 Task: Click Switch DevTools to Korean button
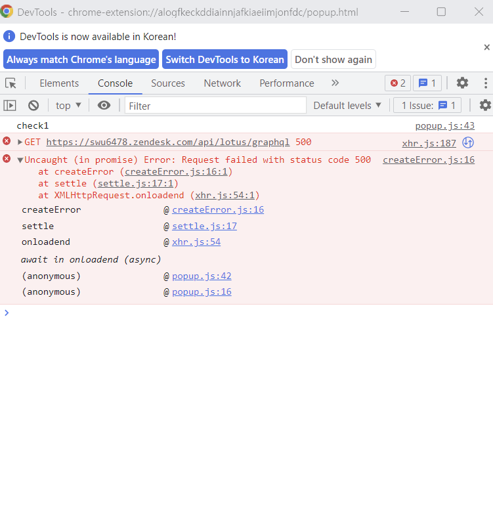225,59
